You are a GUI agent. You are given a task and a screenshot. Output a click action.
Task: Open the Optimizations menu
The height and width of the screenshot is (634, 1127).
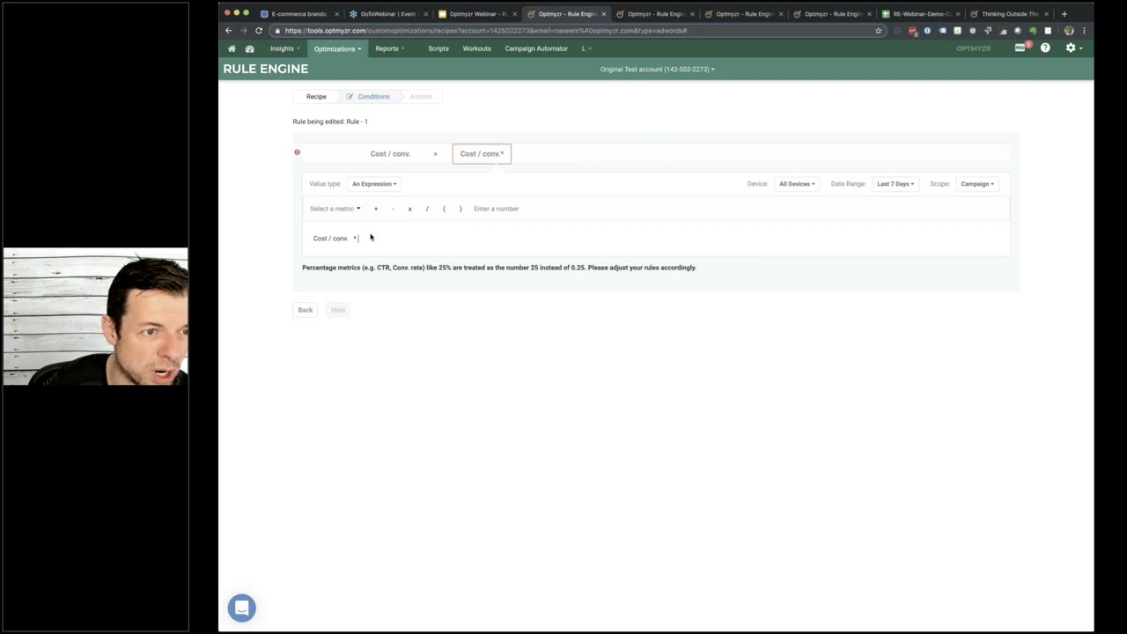point(337,48)
